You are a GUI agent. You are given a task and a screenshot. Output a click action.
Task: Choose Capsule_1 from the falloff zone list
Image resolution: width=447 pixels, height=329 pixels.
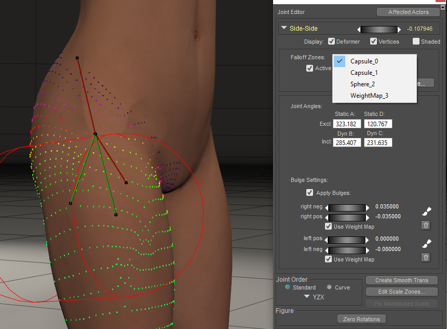click(x=364, y=73)
